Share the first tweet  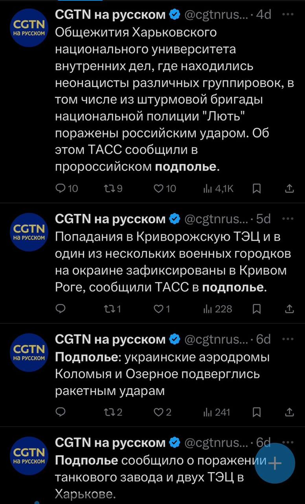pyautogui.click(x=289, y=189)
